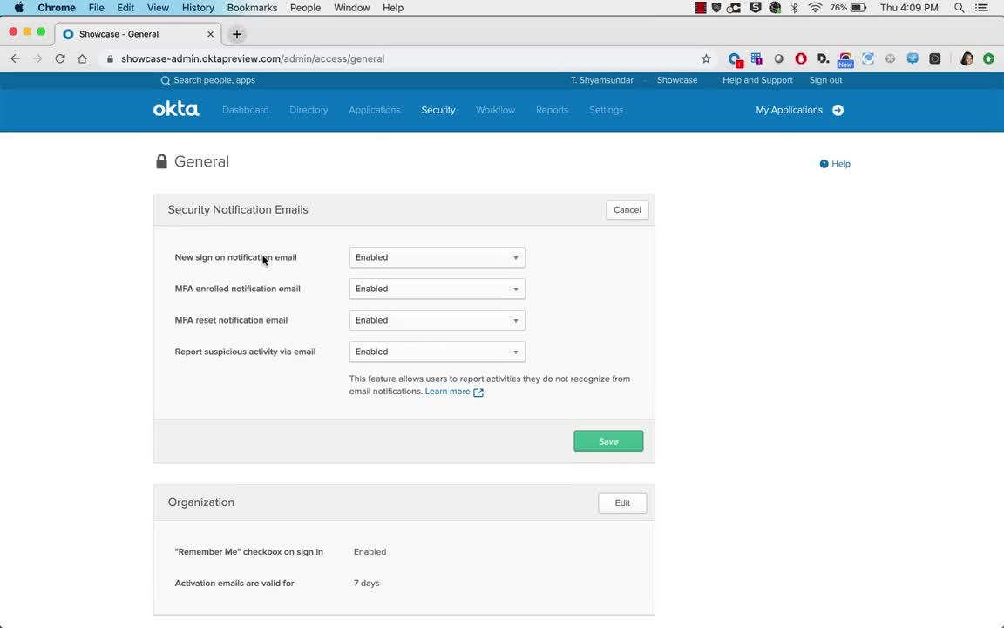Image resolution: width=1004 pixels, height=628 pixels.
Task: Click the Help question mark icon
Action: 824,164
